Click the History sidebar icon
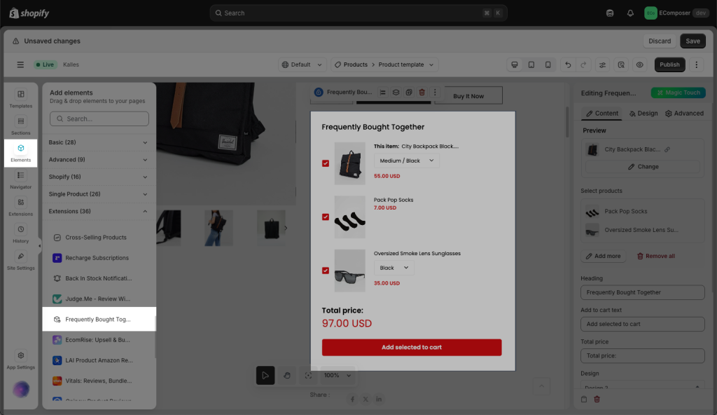The height and width of the screenshot is (415, 717). point(21,233)
